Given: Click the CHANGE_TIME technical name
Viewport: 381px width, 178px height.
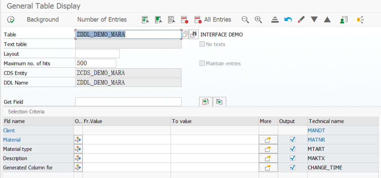Looking at the screenshot, I should [325, 167].
